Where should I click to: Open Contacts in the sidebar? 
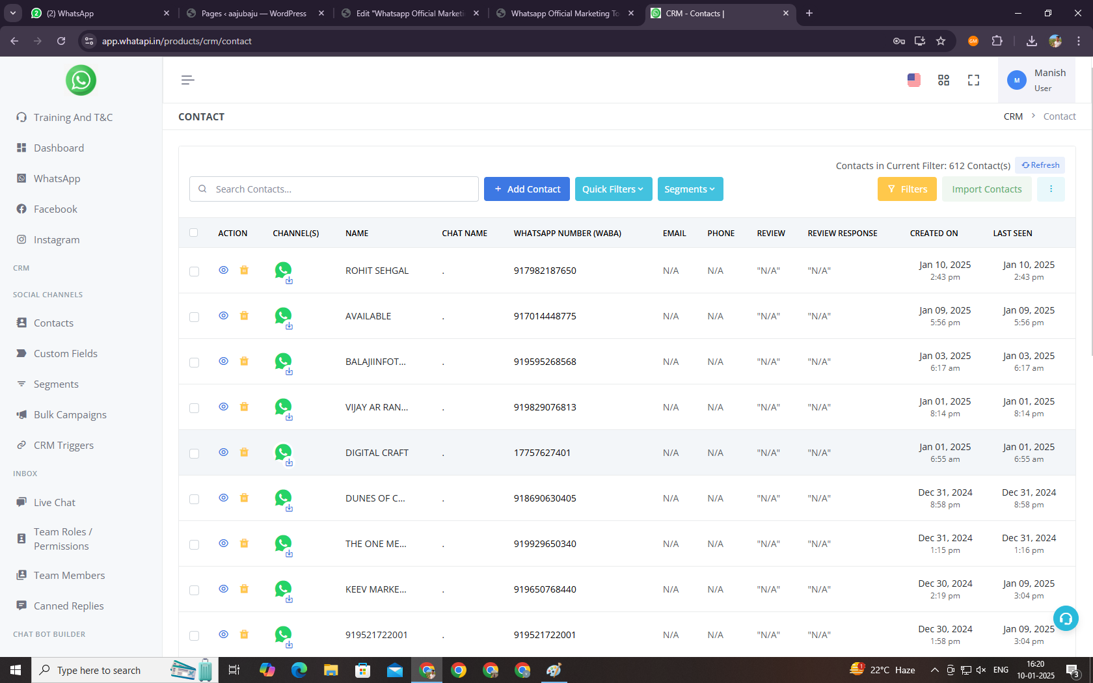pyautogui.click(x=53, y=323)
